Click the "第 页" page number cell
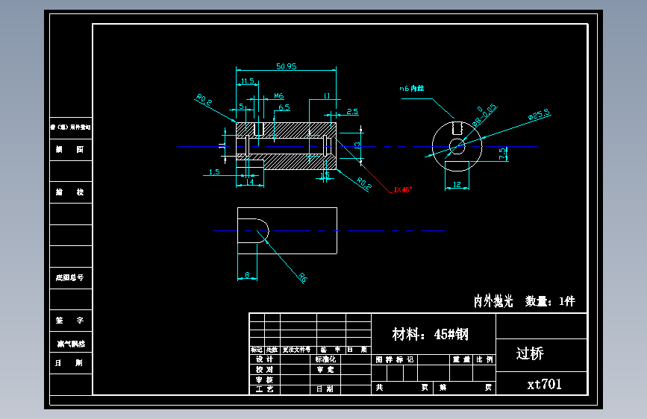The width and height of the screenshot is (647, 419). click(465, 387)
